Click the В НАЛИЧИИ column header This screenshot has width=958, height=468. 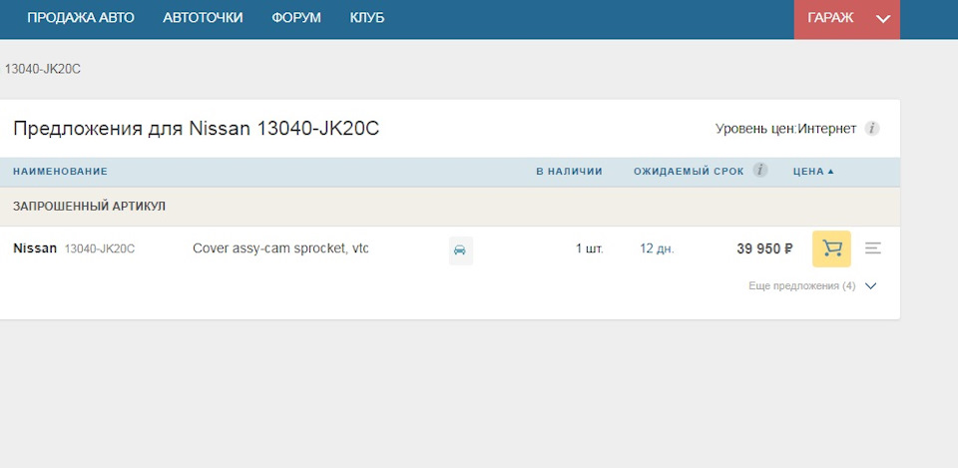(x=569, y=172)
